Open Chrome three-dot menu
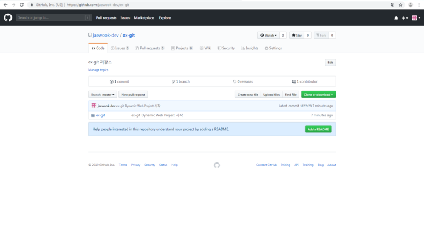 [419, 5]
